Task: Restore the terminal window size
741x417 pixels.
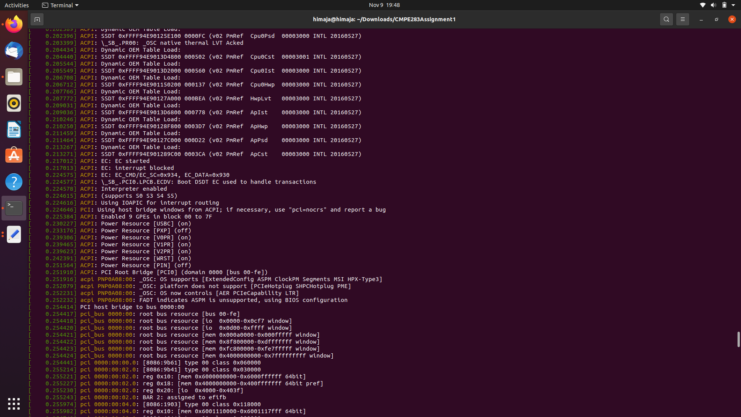Action: [x=716, y=19]
